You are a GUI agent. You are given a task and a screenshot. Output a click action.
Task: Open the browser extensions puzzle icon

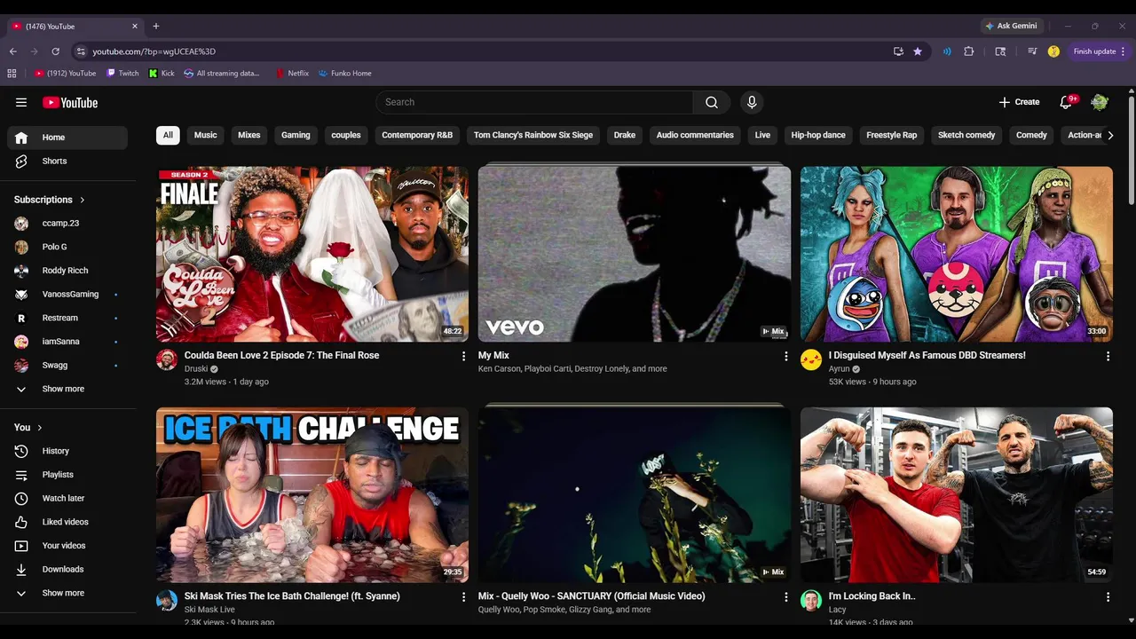(969, 51)
